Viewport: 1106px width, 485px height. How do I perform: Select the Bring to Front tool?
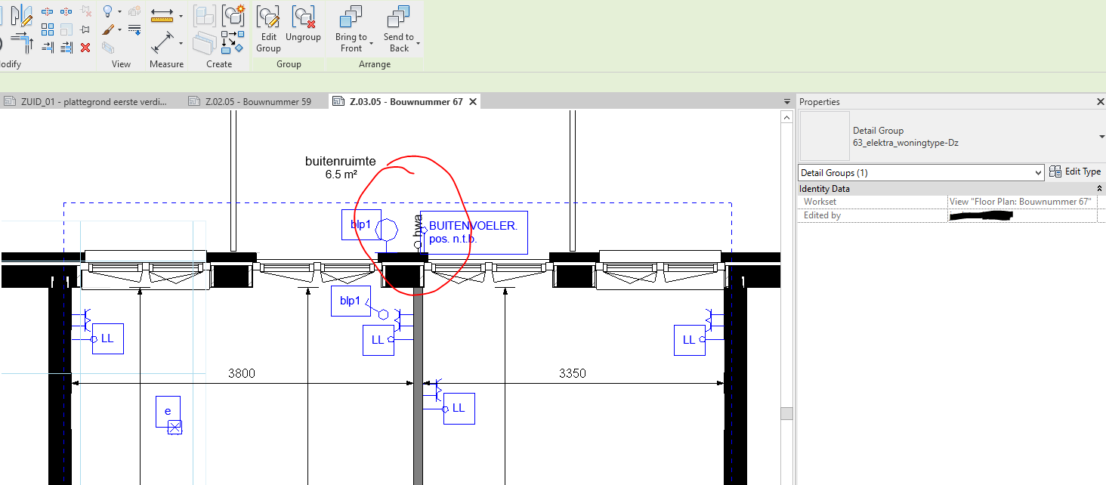351,29
